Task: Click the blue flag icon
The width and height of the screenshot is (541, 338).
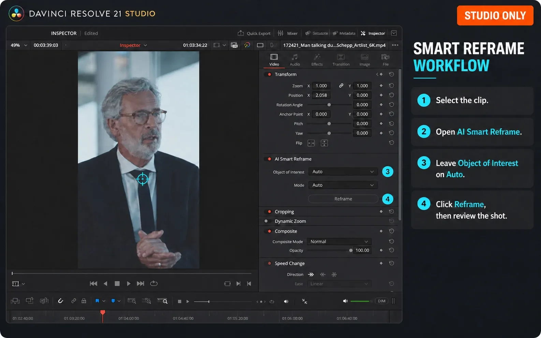Action: [x=97, y=301]
